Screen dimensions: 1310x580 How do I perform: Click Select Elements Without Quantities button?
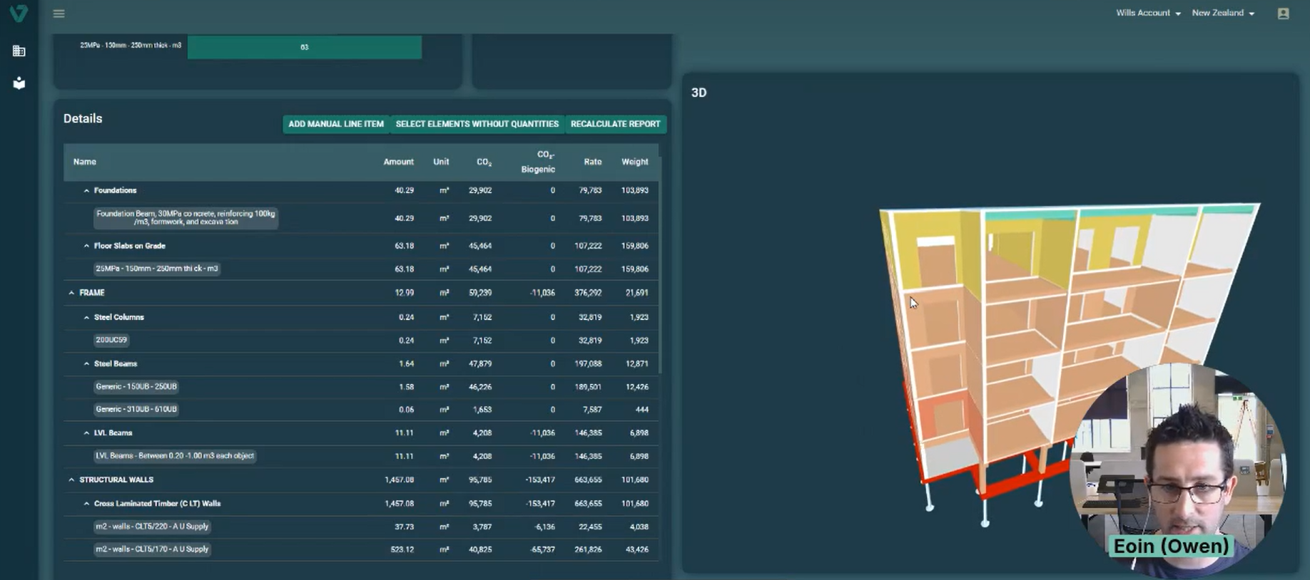477,124
